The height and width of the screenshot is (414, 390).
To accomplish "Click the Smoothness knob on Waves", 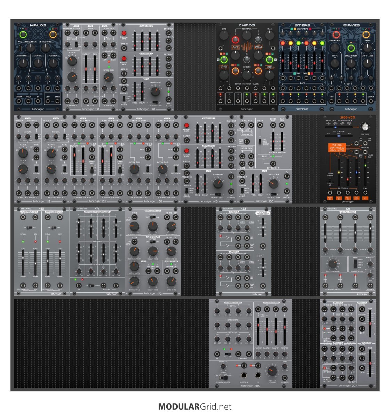I will (351, 63).
